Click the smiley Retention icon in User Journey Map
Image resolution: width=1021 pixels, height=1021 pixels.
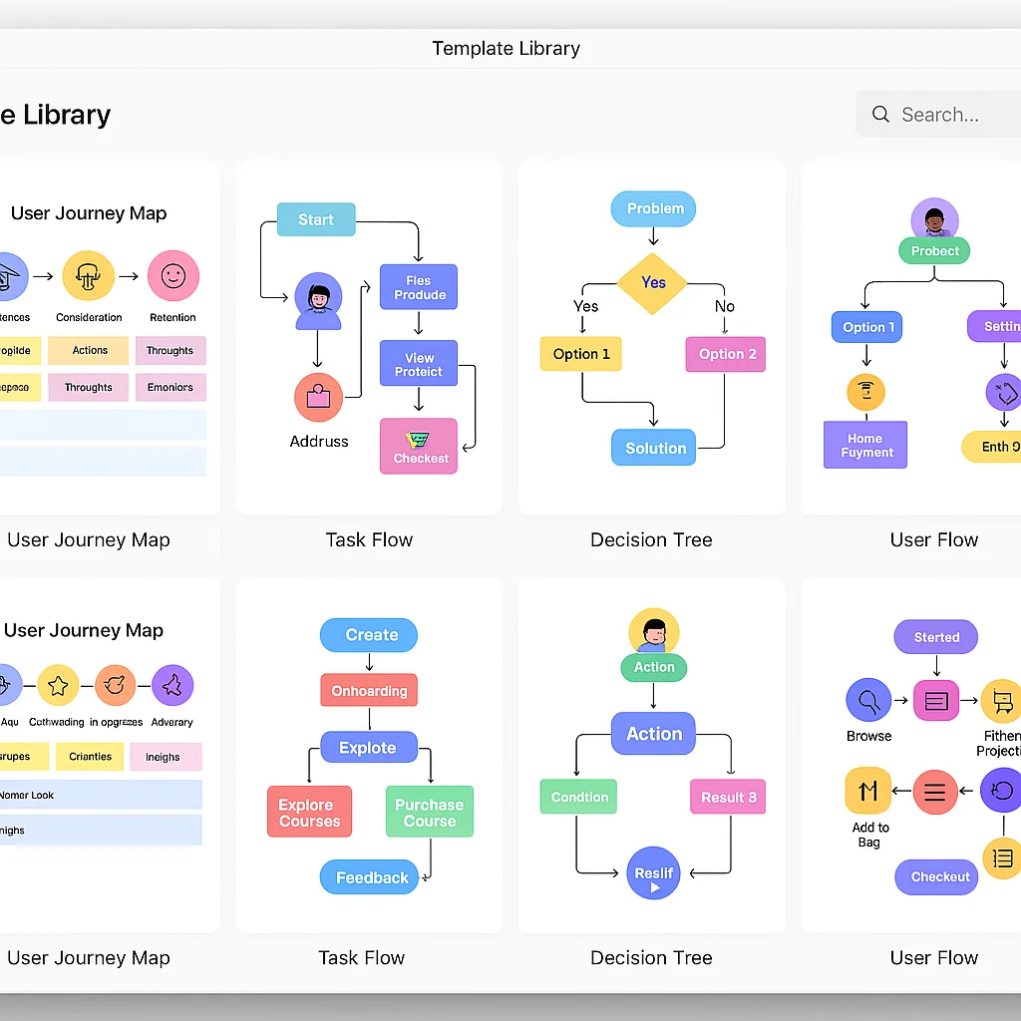(172, 277)
